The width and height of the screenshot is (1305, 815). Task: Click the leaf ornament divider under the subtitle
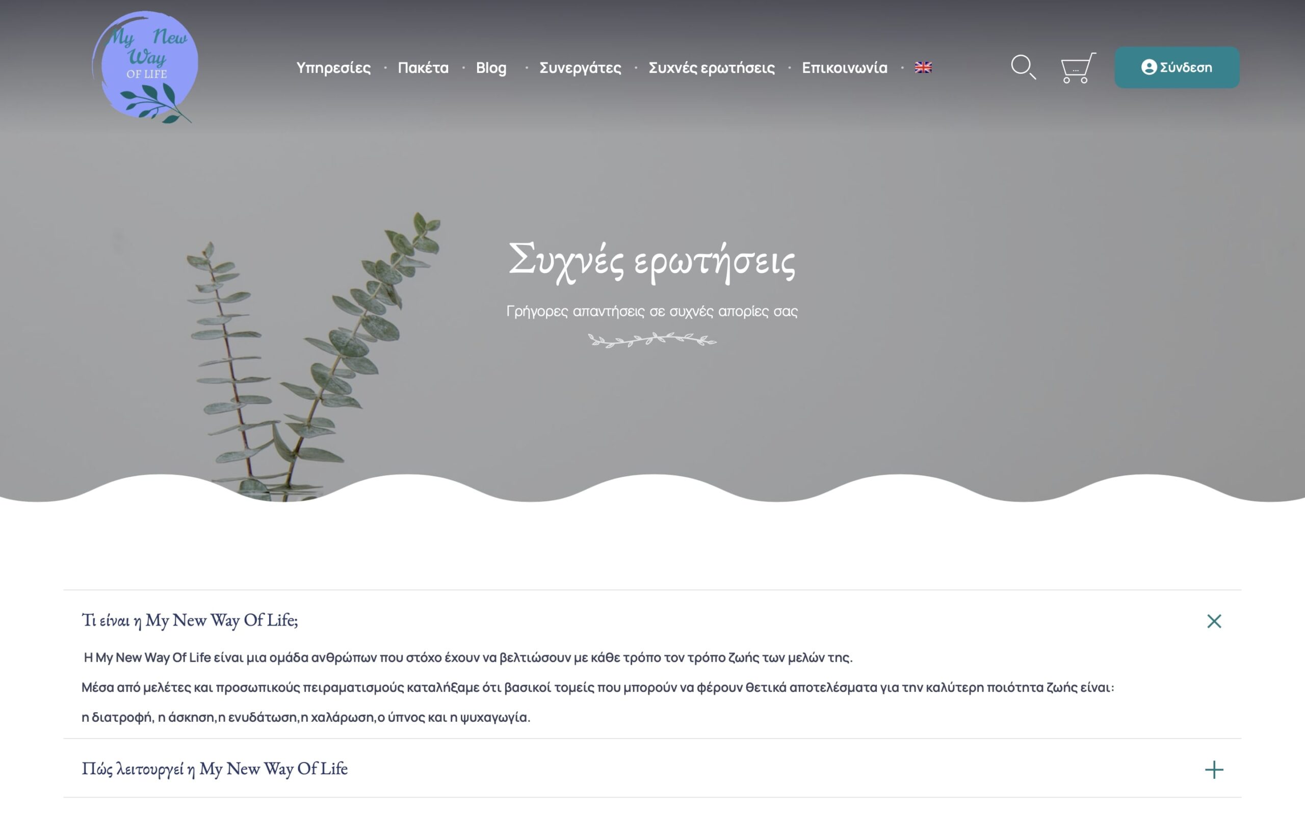click(651, 340)
